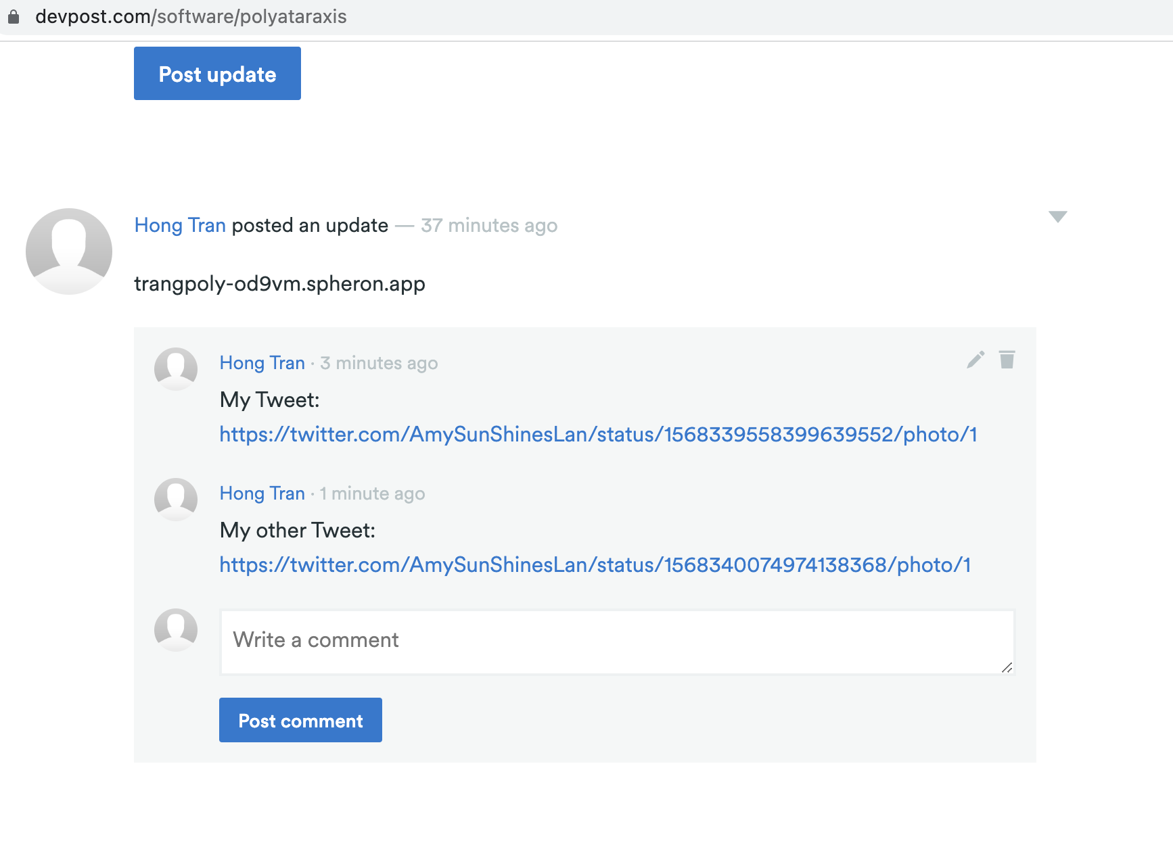Image resolution: width=1173 pixels, height=841 pixels.
Task: Click the devpost.com URL in address bar
Action: [x=191, y=17]
